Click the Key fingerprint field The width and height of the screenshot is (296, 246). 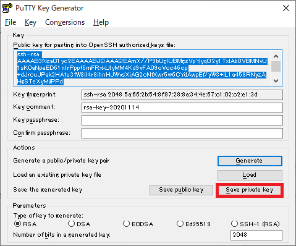(182, 95)
